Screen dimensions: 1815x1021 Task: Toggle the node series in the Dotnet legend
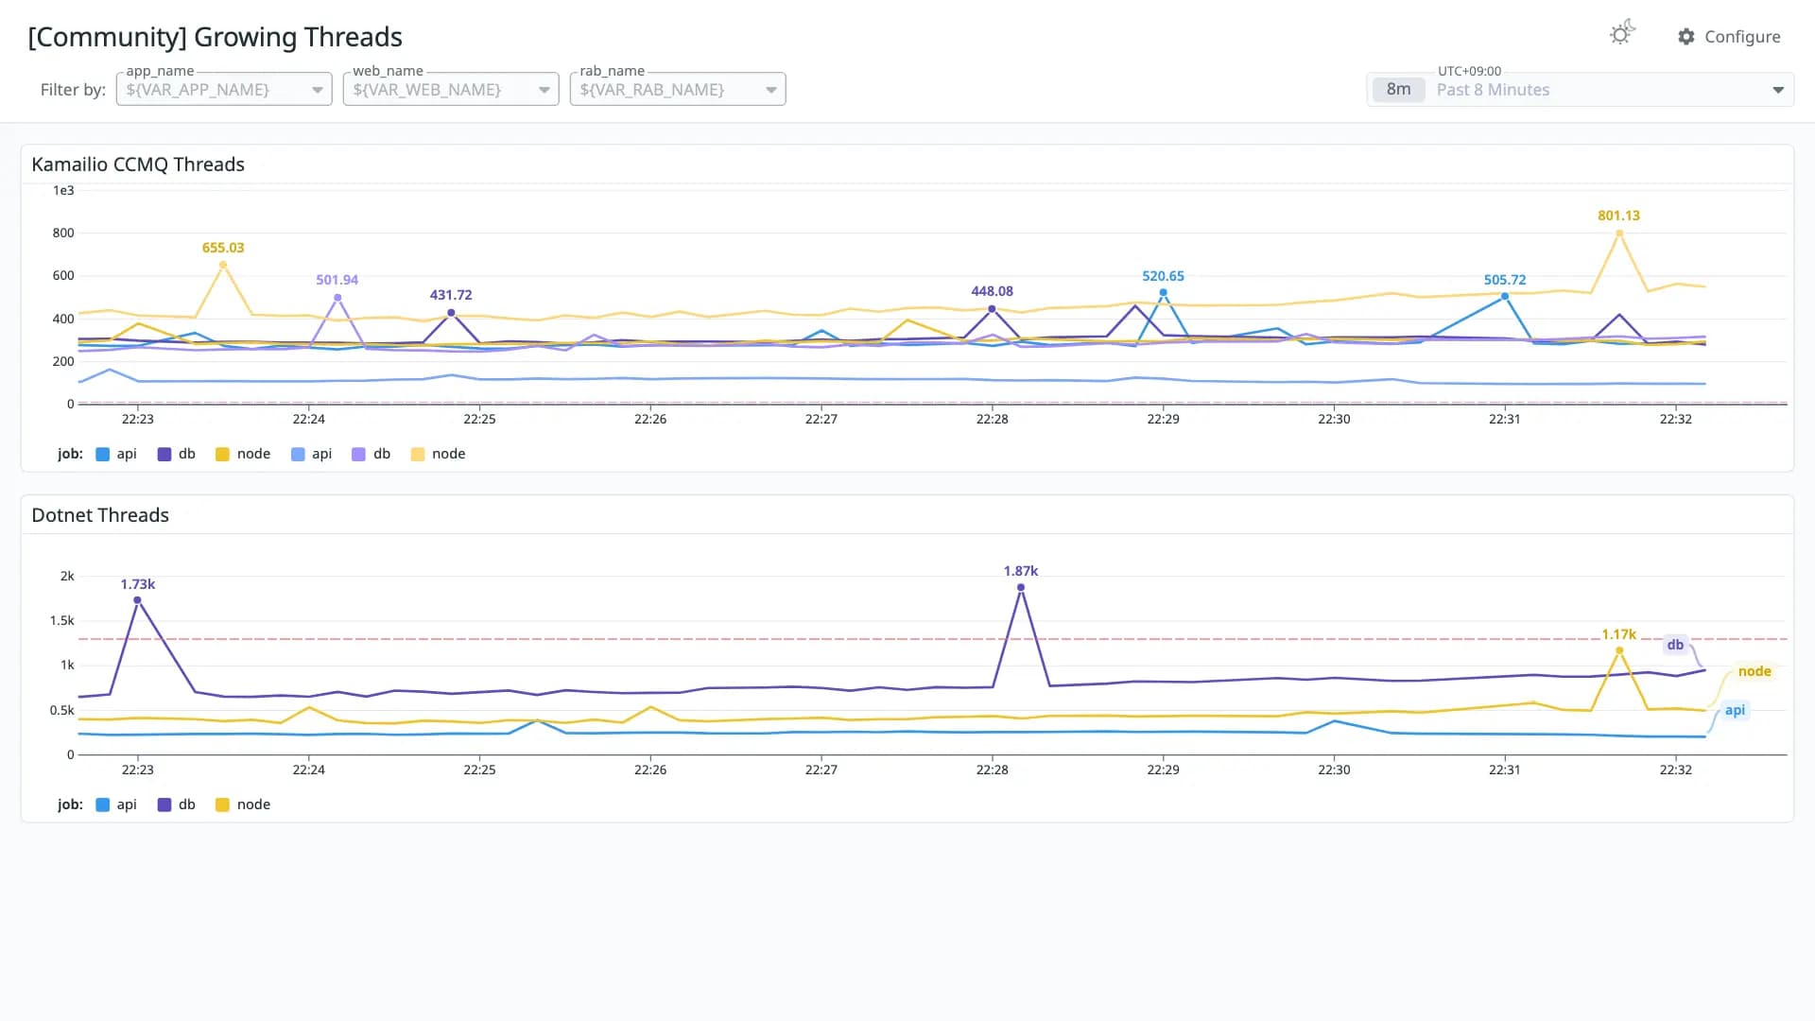tap(243, 805)
